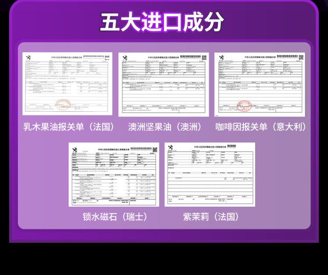Click the QR code on the 澳洲坚果油 document
The image size is (328, 275).
pos(204,57)
